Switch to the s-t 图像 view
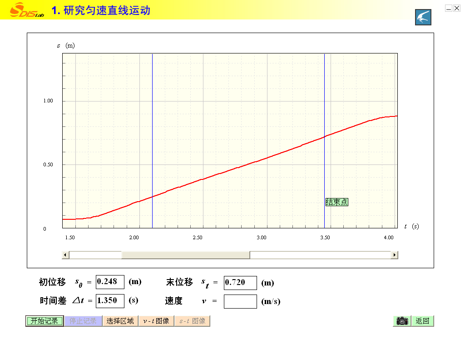465x348 pixels. coord(192,321)
